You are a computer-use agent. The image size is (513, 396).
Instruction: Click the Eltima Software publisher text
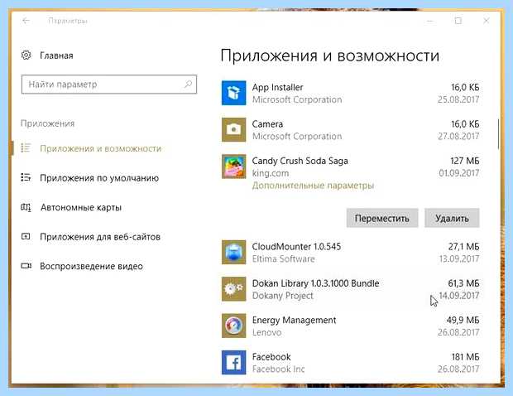pos(283,258)
